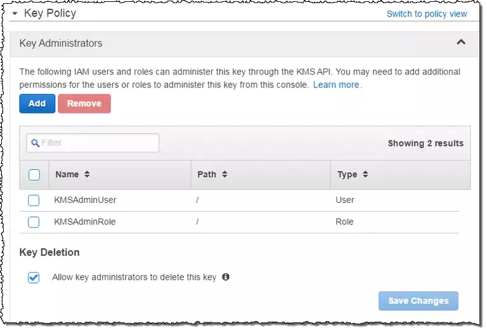The height and width of the screenshot is (333, 487).
Task: Save Changes to the key policy
Action: pos(418,301)
